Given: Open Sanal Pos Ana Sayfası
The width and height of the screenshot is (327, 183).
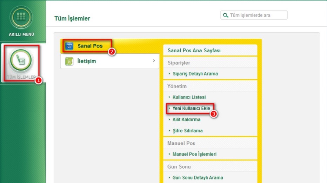Looking at the screenshot, I should pyautogui.click(x=194, y=51).
